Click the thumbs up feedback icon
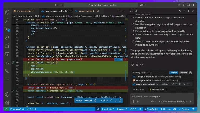 [x=137, y=64]
